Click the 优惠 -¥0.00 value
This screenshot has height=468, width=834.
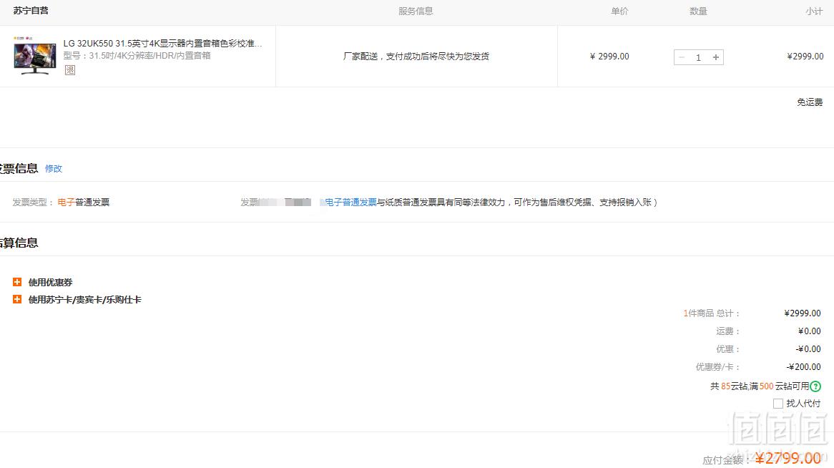[x=808, y=349]
